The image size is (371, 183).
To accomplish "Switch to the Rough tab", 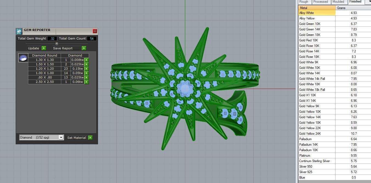I will tap(305, 2).
